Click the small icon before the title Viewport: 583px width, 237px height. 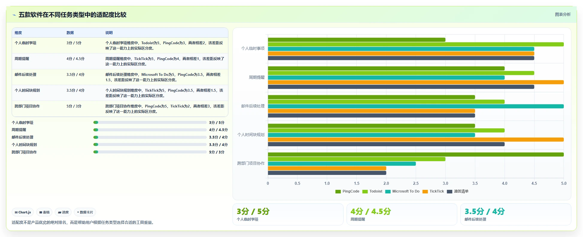[14, 15]
